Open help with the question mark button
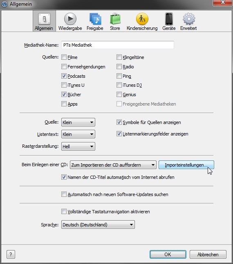The image size is (233, 264). click(11, 255)
